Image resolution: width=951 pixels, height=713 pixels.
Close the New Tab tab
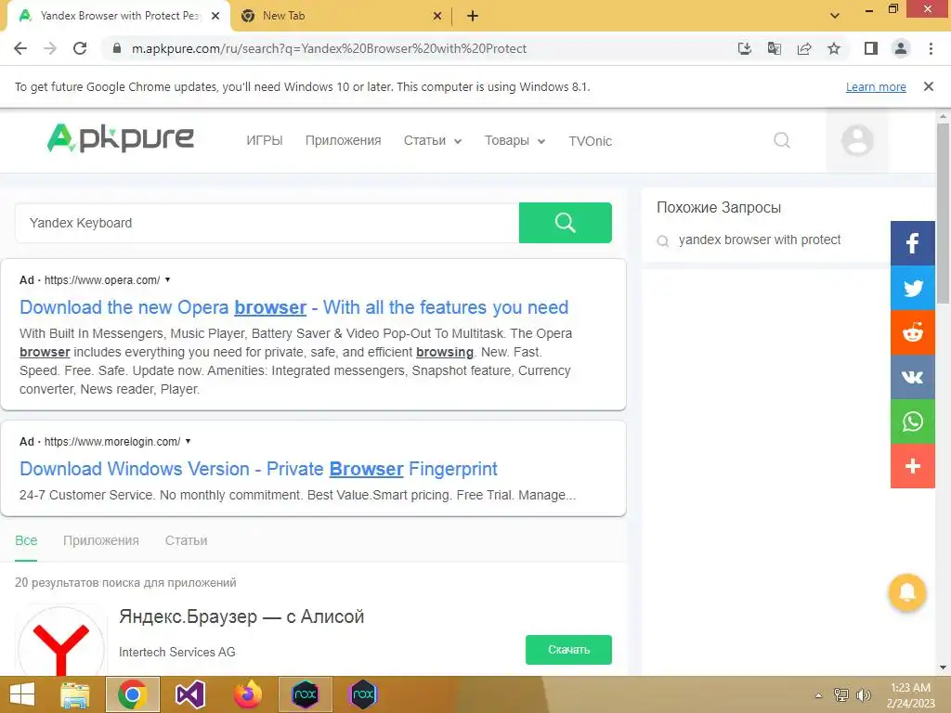tap(437, 16)
